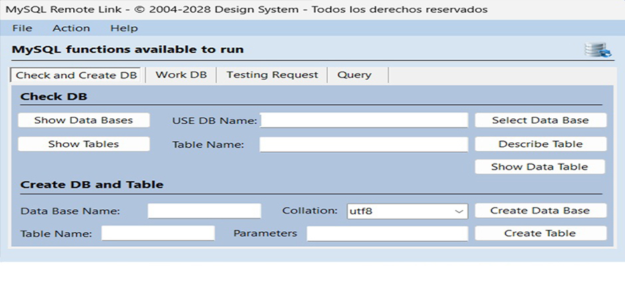Click the Show Data Table button
The image size is (625, 301).
tap(540, 167)
